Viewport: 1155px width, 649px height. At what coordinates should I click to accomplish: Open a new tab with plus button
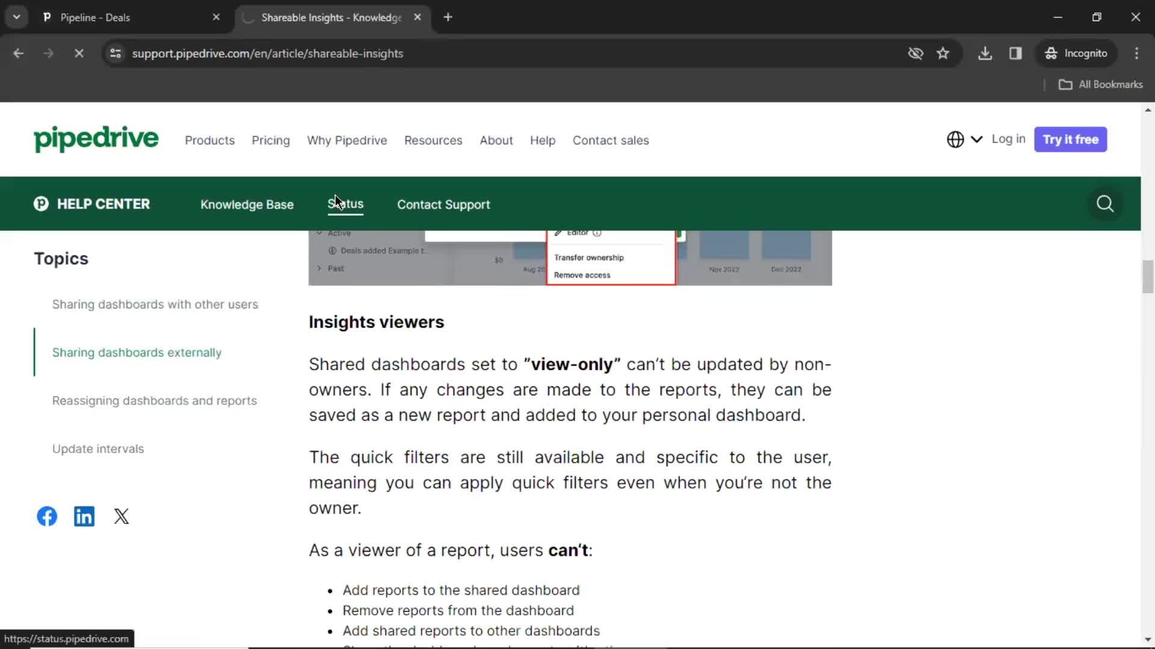click(448, 17)
